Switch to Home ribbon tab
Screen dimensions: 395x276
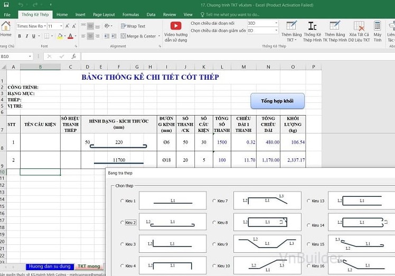[x=62, y=15]
